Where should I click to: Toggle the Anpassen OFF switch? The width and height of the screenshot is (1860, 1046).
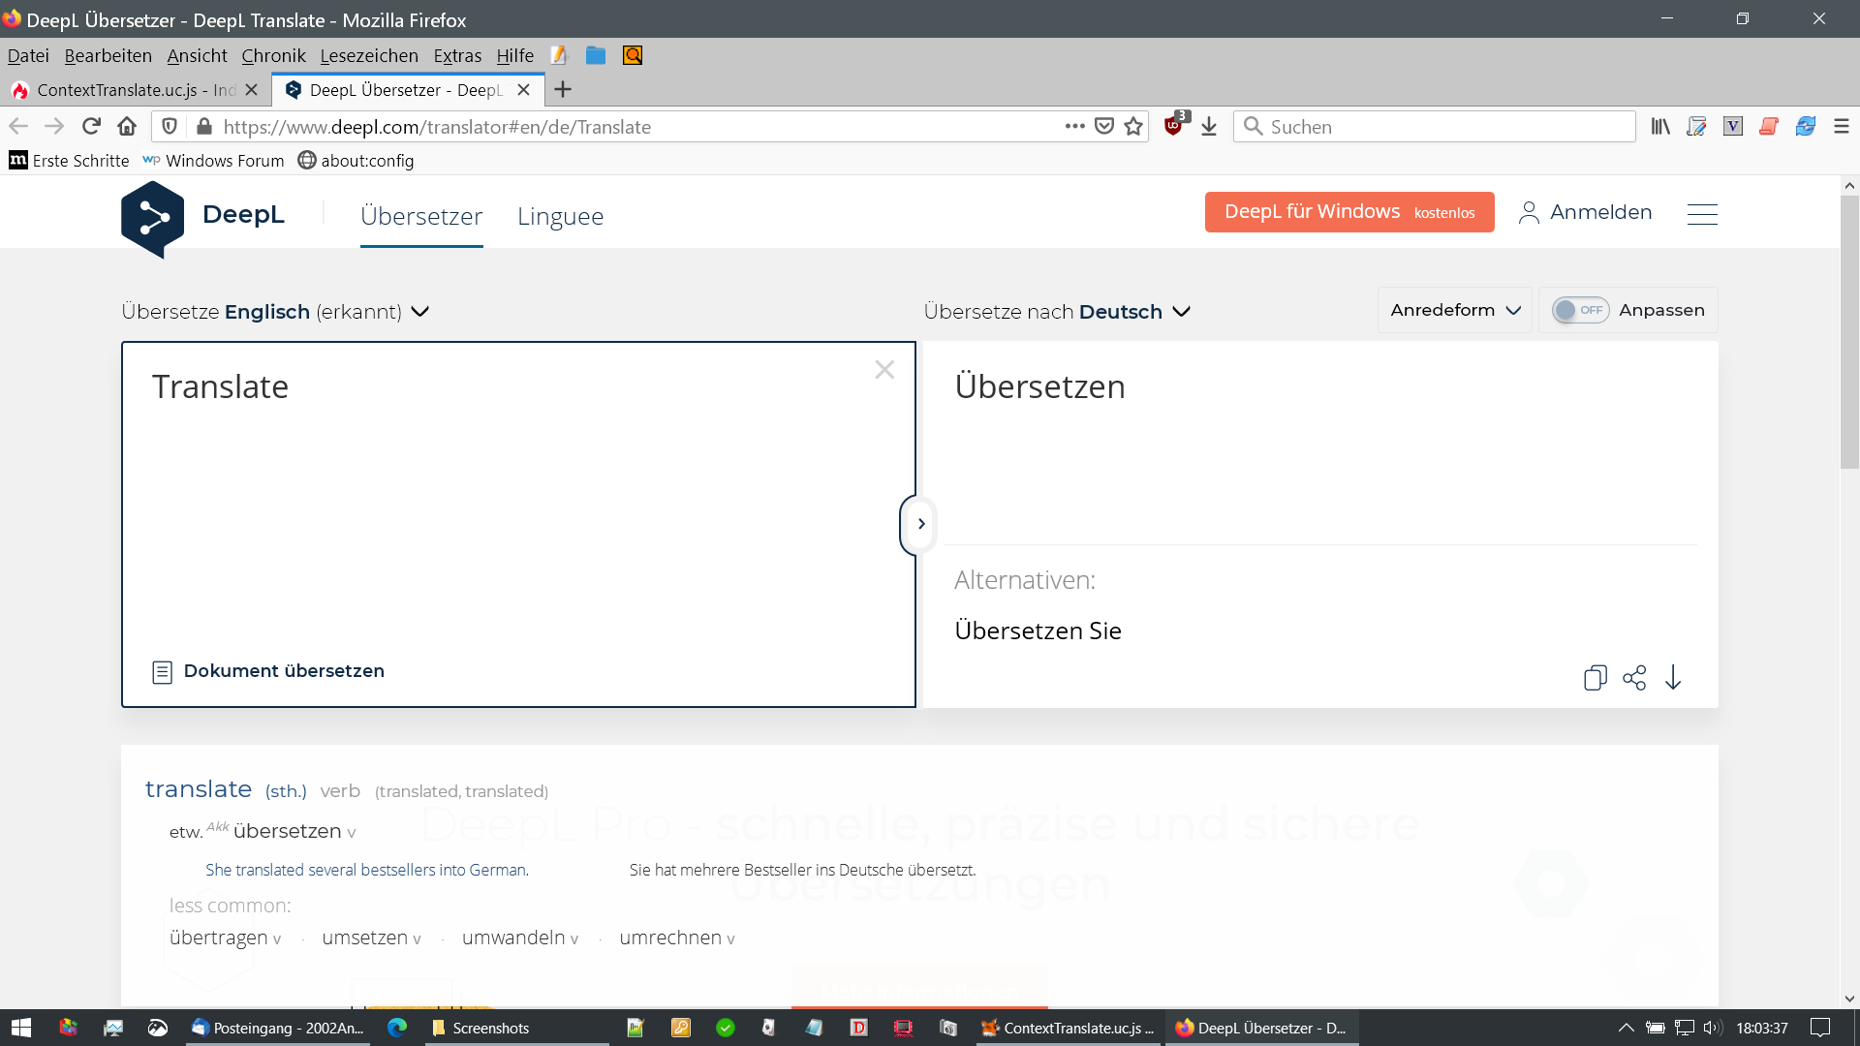click(1579, 310)
